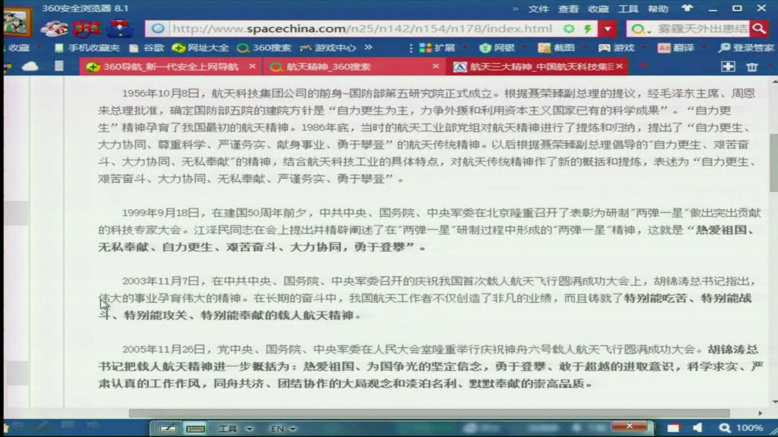
Task: Close the 航天三大精神 tab
Action: [x=619, y=66]
